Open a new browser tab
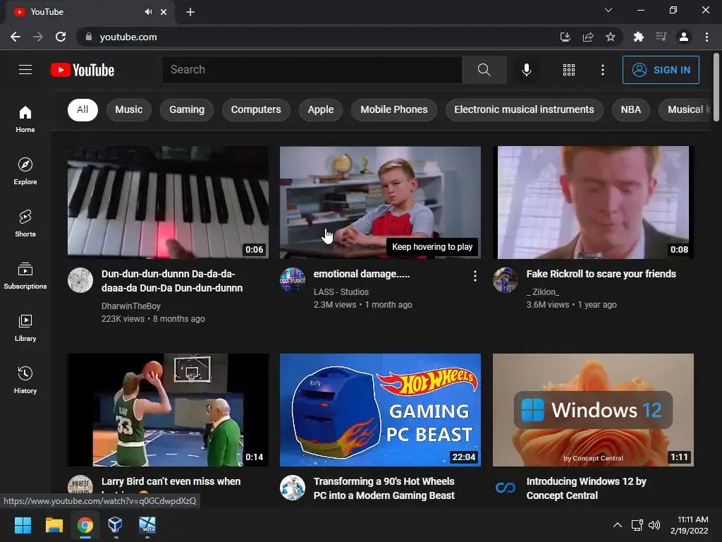Viewport: 722px width, 542px height. pyautogui.click(x=190, y=12)
